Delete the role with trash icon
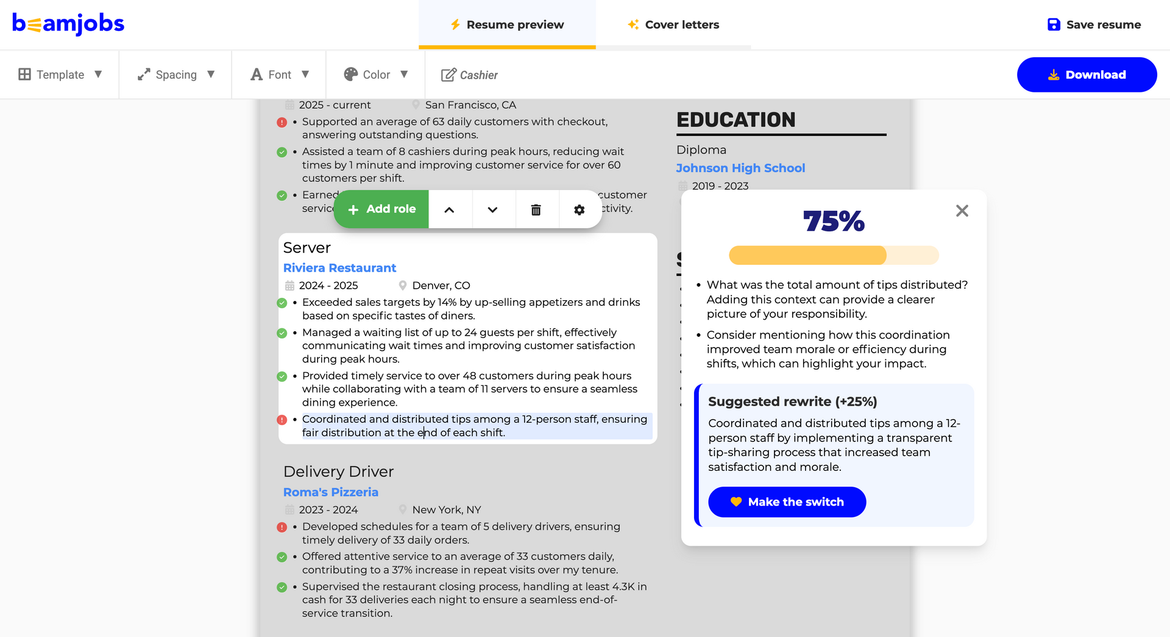 (x=536, y=209)
